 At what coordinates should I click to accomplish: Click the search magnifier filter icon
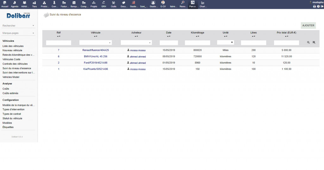click(x=308, y=42)
